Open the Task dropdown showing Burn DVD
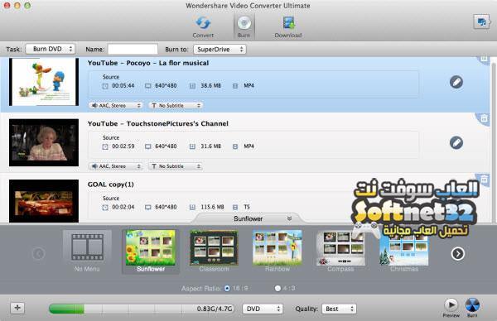Viewport: 497px width, 321px height. [50, 49]
